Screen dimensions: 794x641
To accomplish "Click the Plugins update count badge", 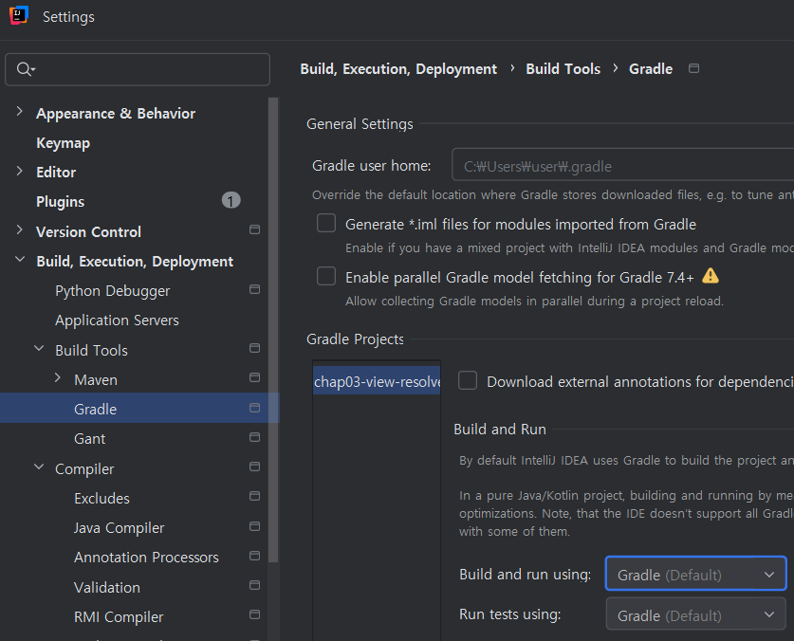I will (231, 201).
